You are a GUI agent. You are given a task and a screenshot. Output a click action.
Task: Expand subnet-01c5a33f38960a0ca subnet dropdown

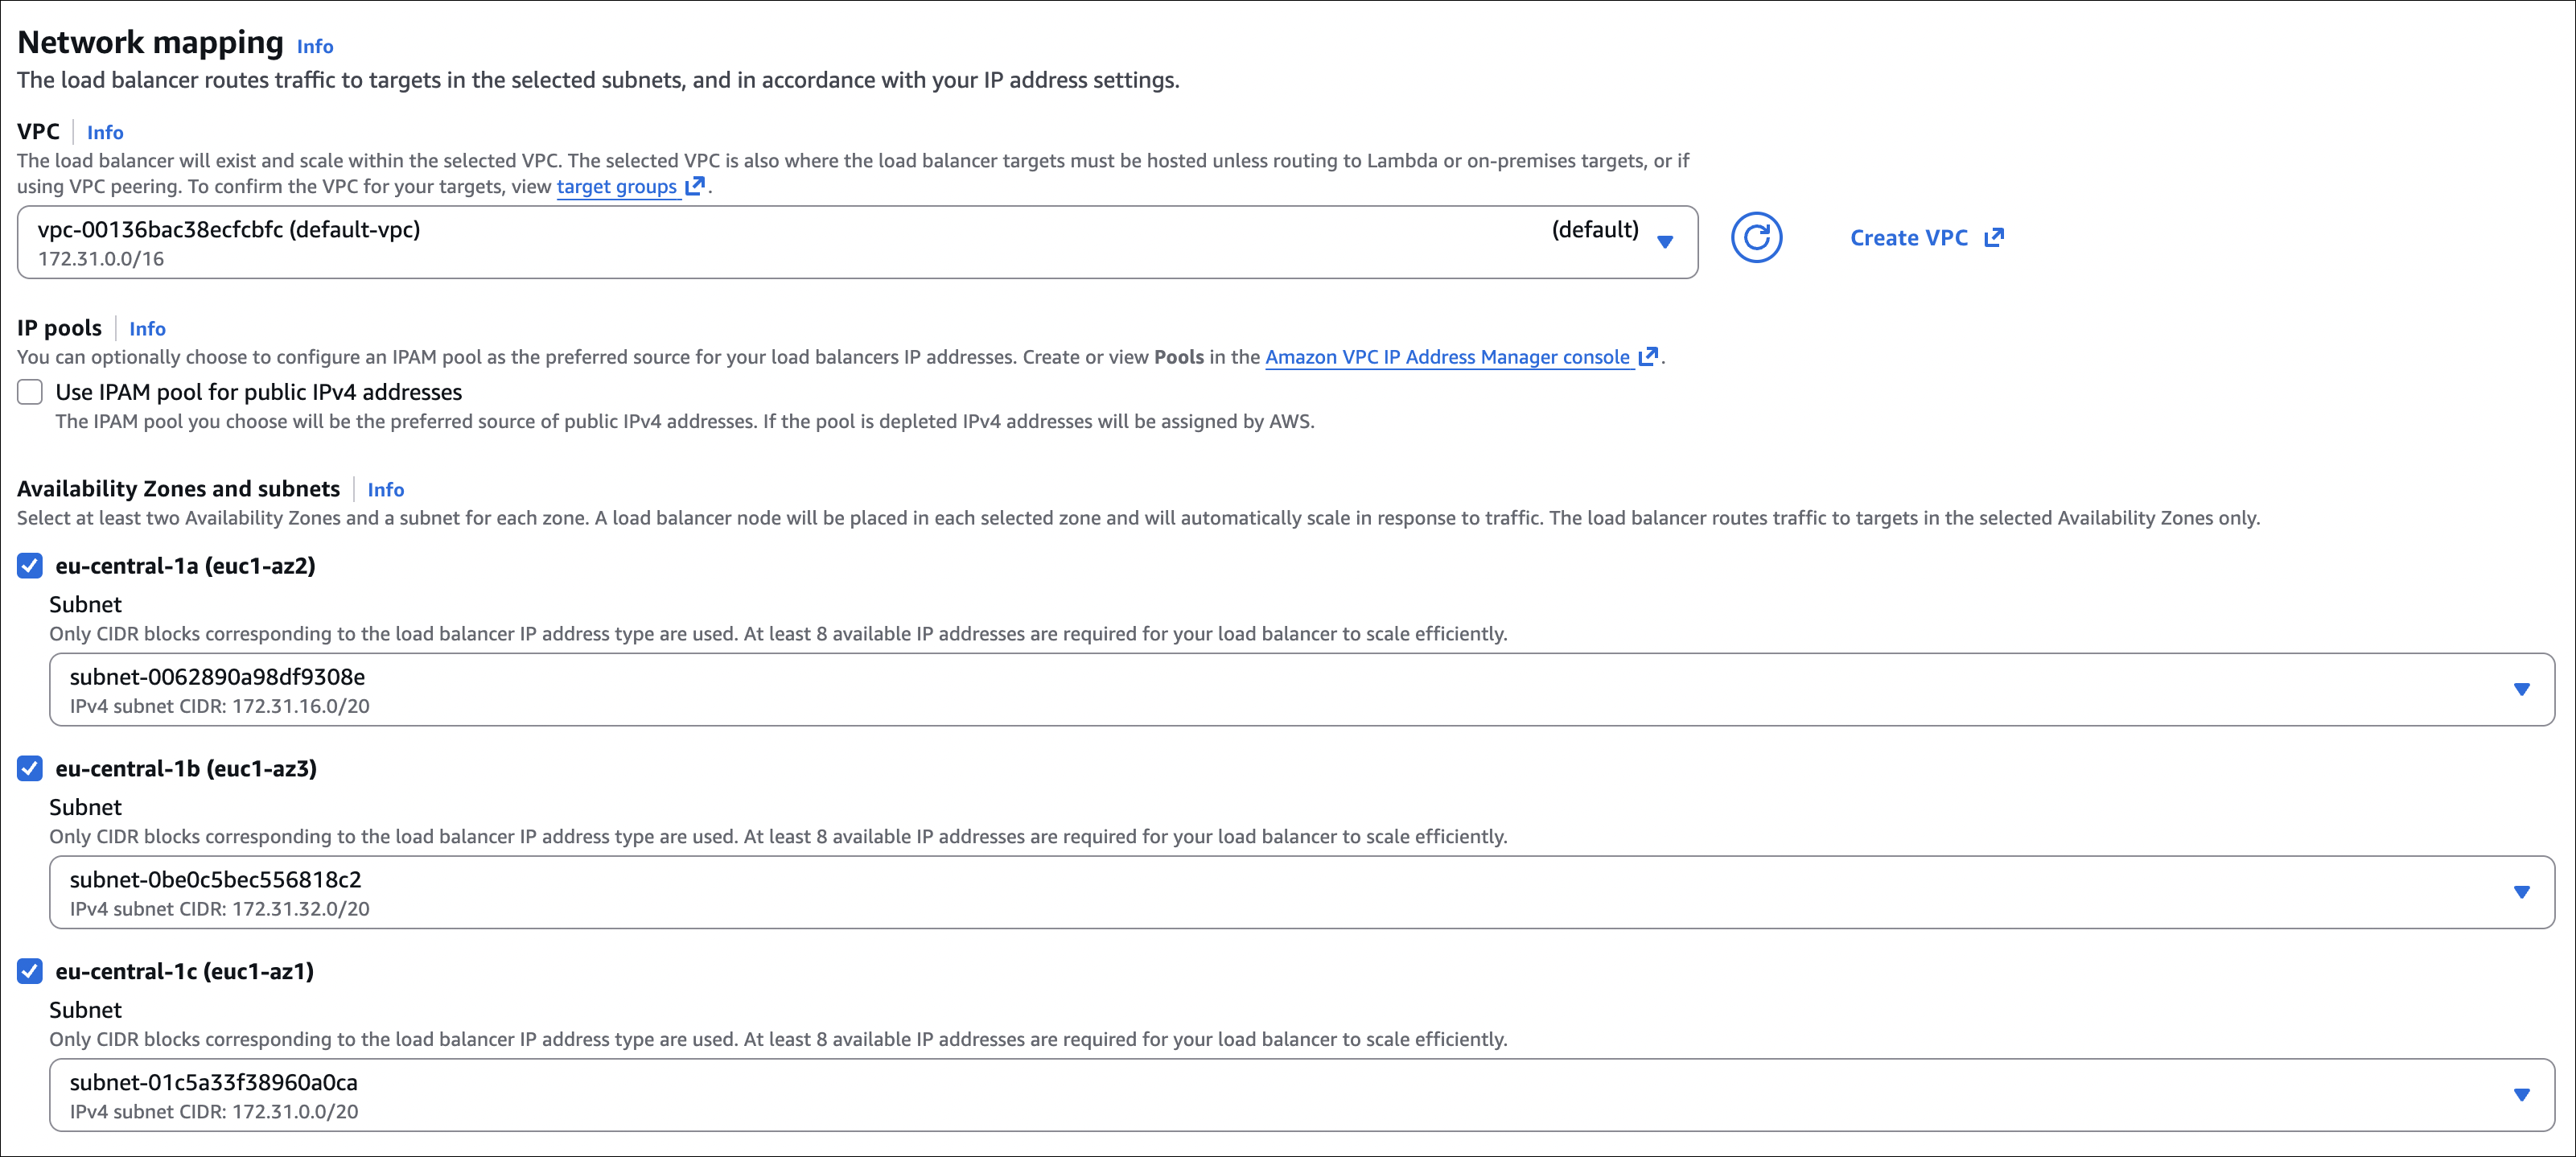click(1300, 1095)
